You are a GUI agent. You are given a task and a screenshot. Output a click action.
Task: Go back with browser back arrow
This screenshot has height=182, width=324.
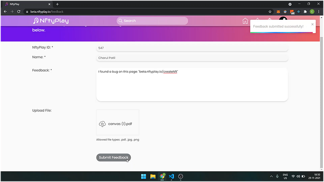[5, 12]
